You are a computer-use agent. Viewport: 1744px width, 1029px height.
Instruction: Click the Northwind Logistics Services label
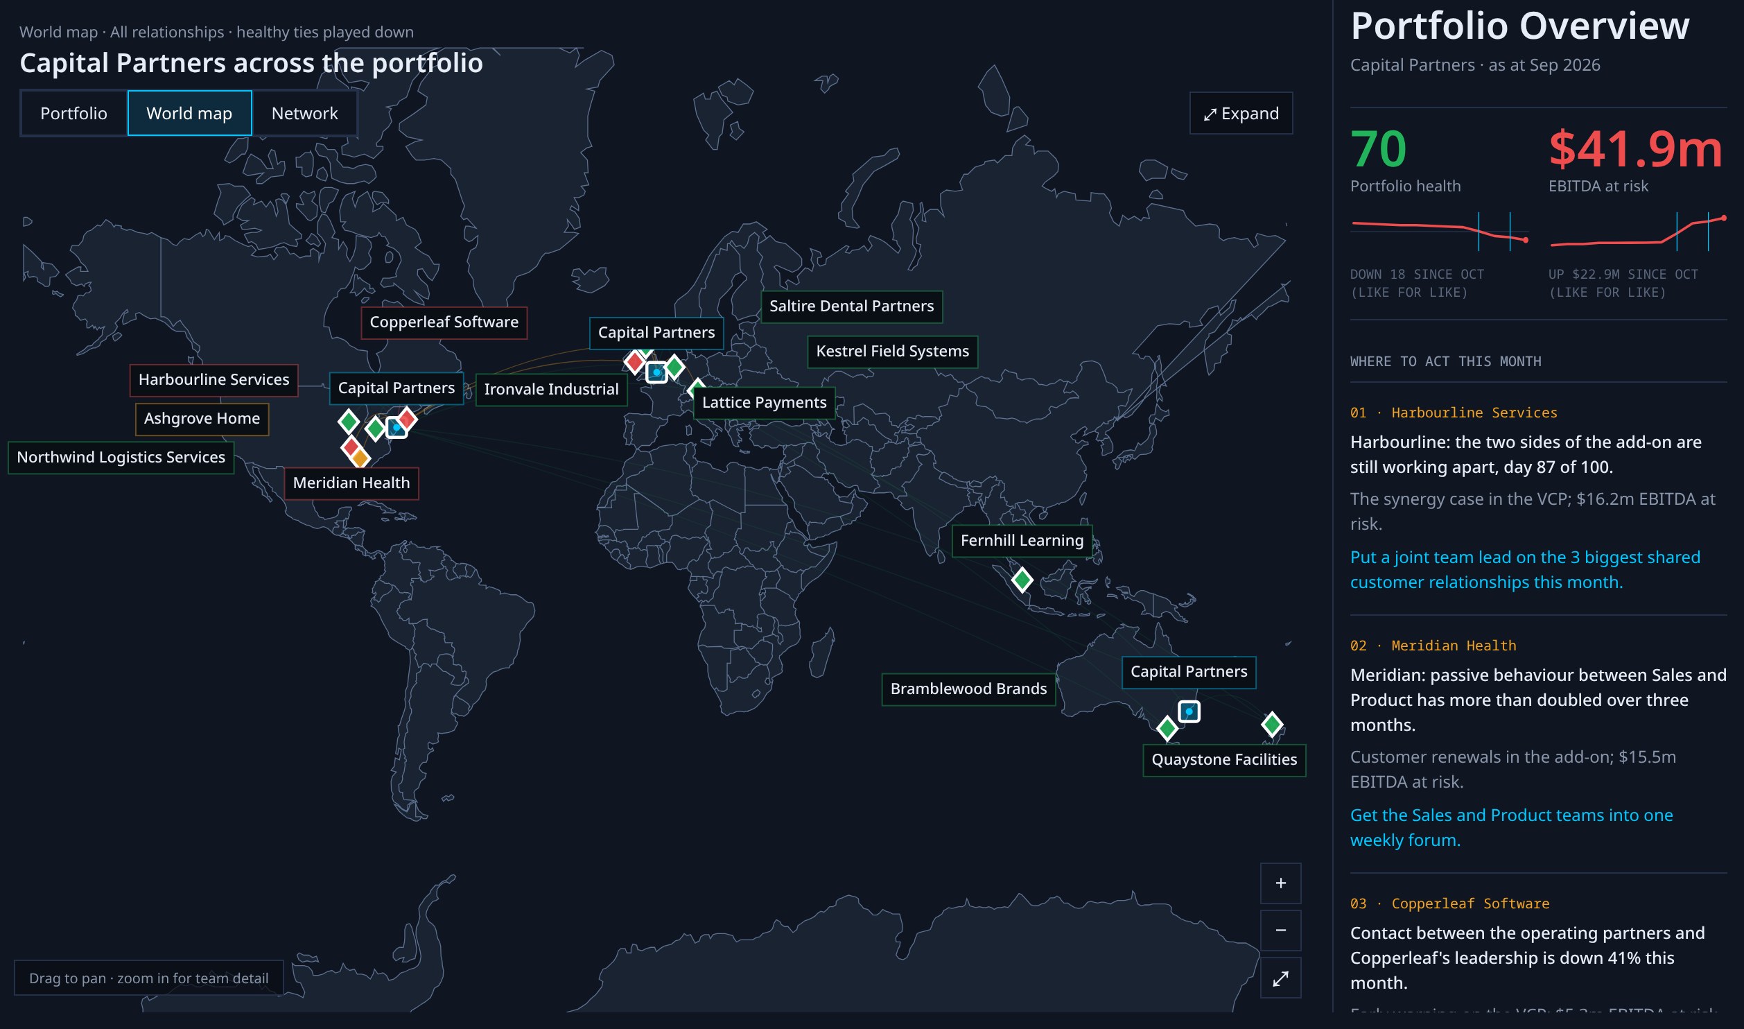point(121,458)
